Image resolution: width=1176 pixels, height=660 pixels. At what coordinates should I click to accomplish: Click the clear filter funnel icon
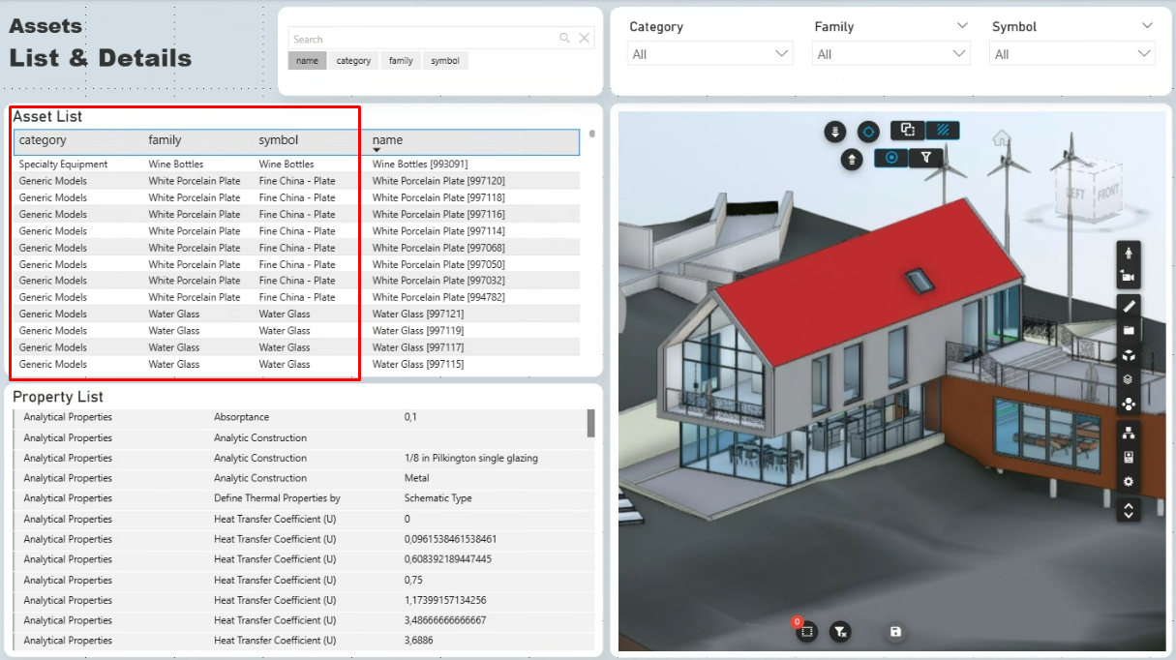[x=840, y=632]
